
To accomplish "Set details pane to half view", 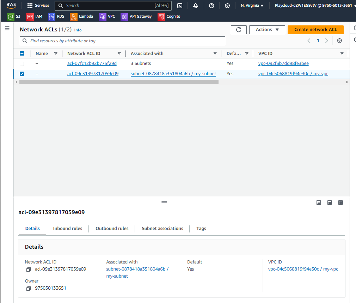I will [330, 202].
